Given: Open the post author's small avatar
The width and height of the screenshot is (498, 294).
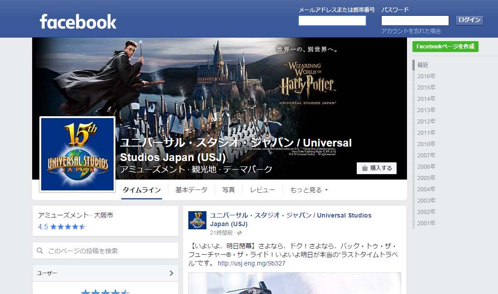Looking at the screenshot, I should [x=197, y=220].
